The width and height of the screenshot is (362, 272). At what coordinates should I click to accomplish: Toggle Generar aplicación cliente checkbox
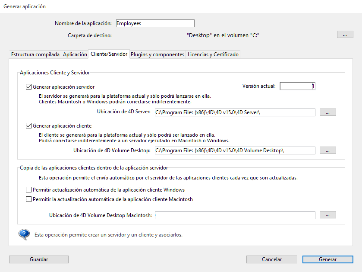[x=29, y=126]
